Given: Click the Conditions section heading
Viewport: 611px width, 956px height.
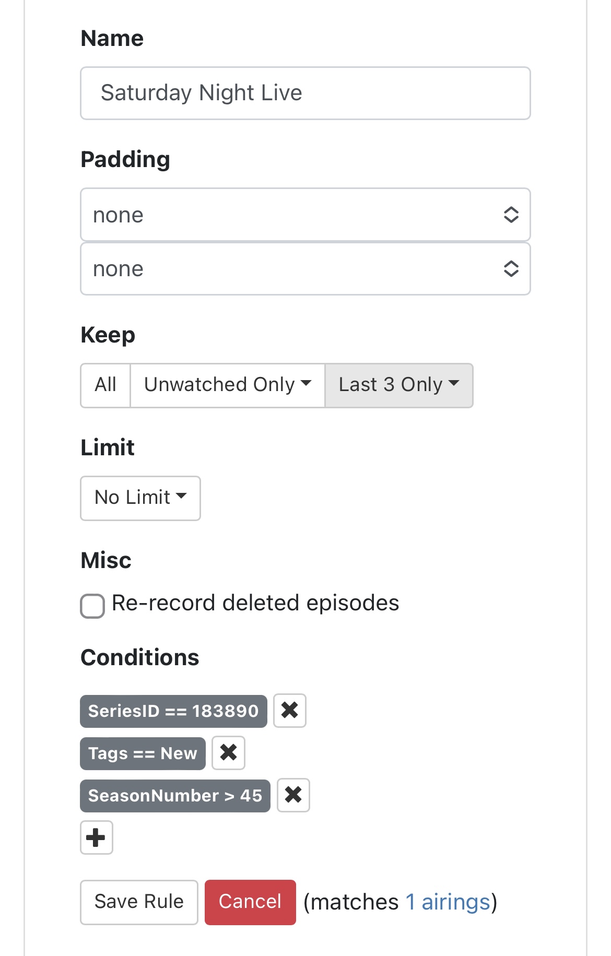Looking at the screenshot, I should pyautogui.click(x=140, y=657).
